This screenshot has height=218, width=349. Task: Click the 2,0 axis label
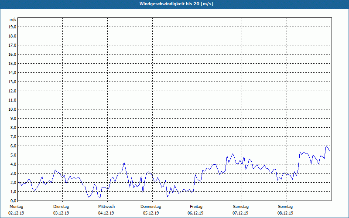click(13, 182)
